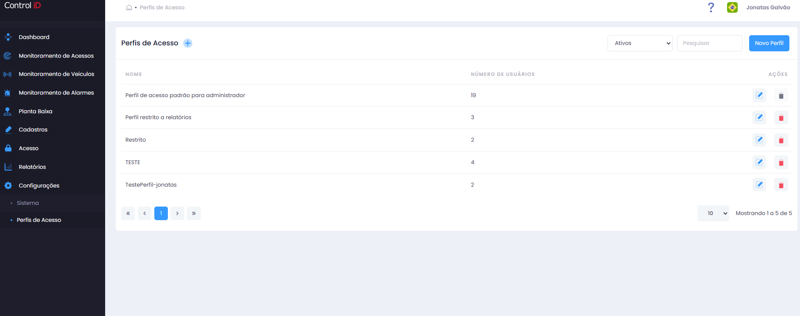Edit the Restrito profile
Image resolution: width=800 pixels, height=316 pixels.
click(759, 140)
